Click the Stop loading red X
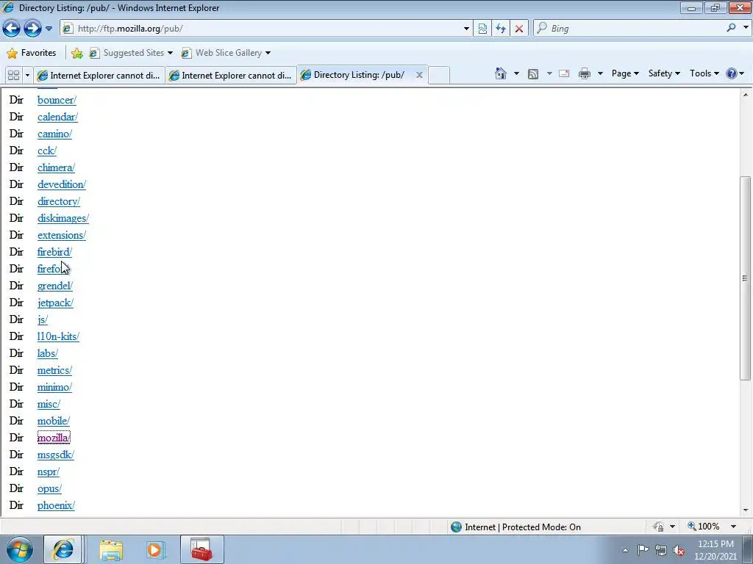Screen dimensions: 753x564 click(x=518, y=29)
